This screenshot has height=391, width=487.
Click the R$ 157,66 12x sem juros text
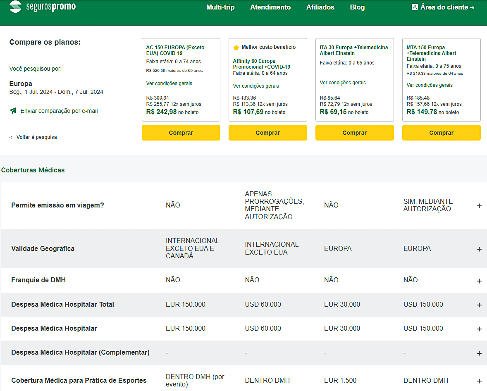pos(434,104)
